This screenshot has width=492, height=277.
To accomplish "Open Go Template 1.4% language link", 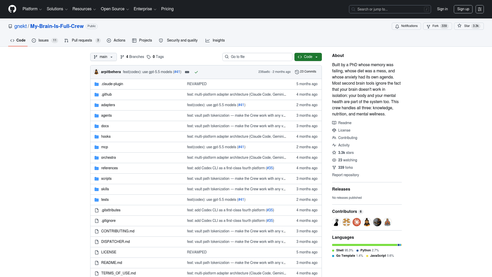I will 347,256.
